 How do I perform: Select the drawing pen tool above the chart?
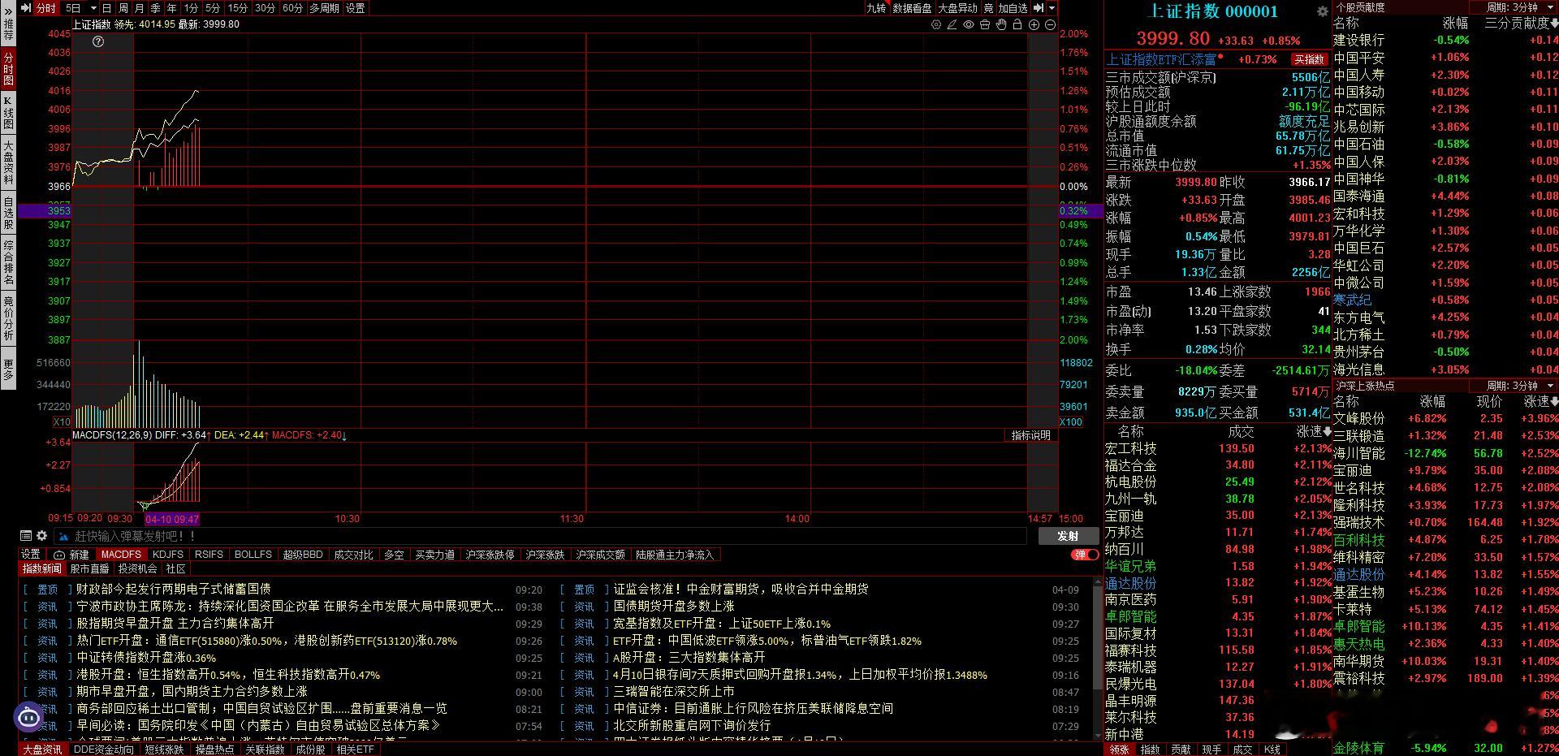tap(952, 25)
